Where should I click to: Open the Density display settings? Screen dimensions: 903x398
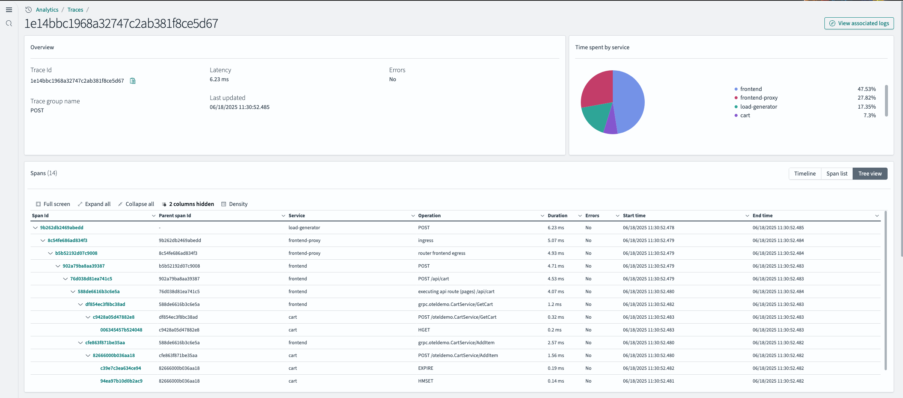pos(235,204)
